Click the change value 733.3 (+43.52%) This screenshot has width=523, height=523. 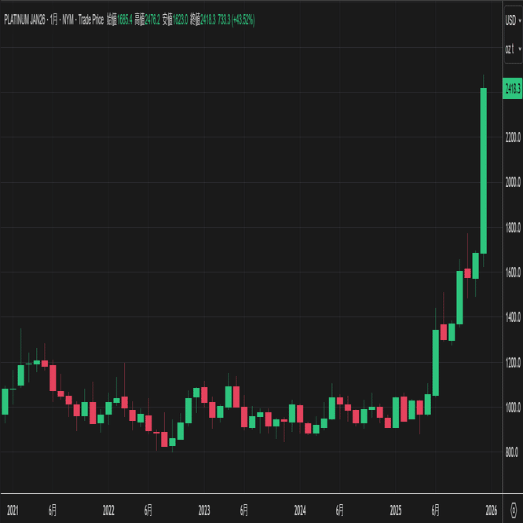tap(236, 20)
